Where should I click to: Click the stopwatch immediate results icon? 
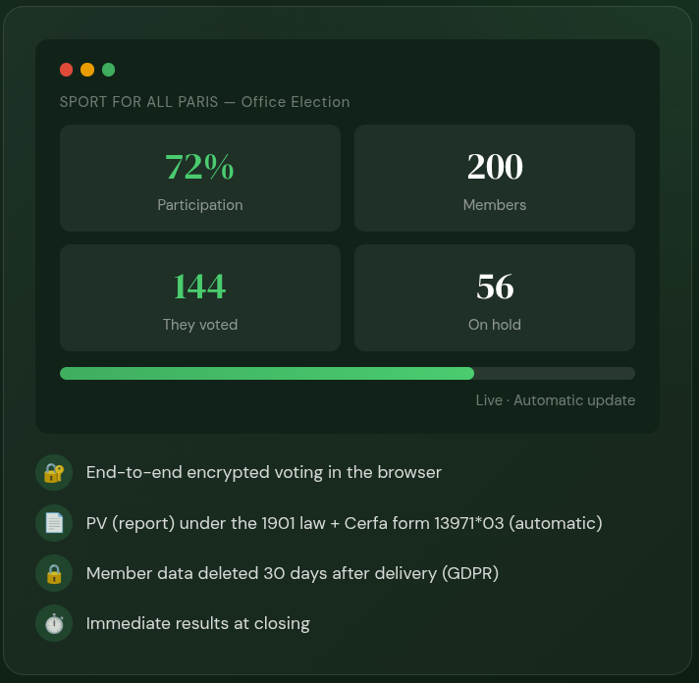pyautogui.click(x=54, y=623)
